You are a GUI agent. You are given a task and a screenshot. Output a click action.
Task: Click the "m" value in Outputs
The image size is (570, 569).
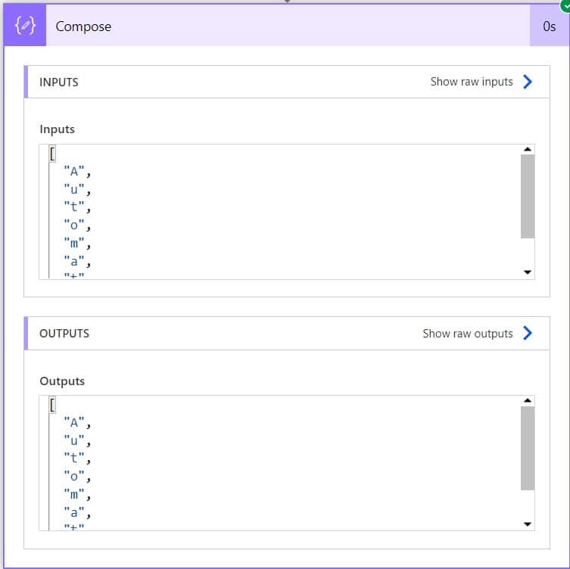point(74,495)
